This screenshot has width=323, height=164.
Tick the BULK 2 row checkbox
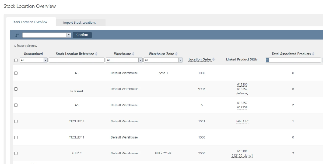(16, 153)
